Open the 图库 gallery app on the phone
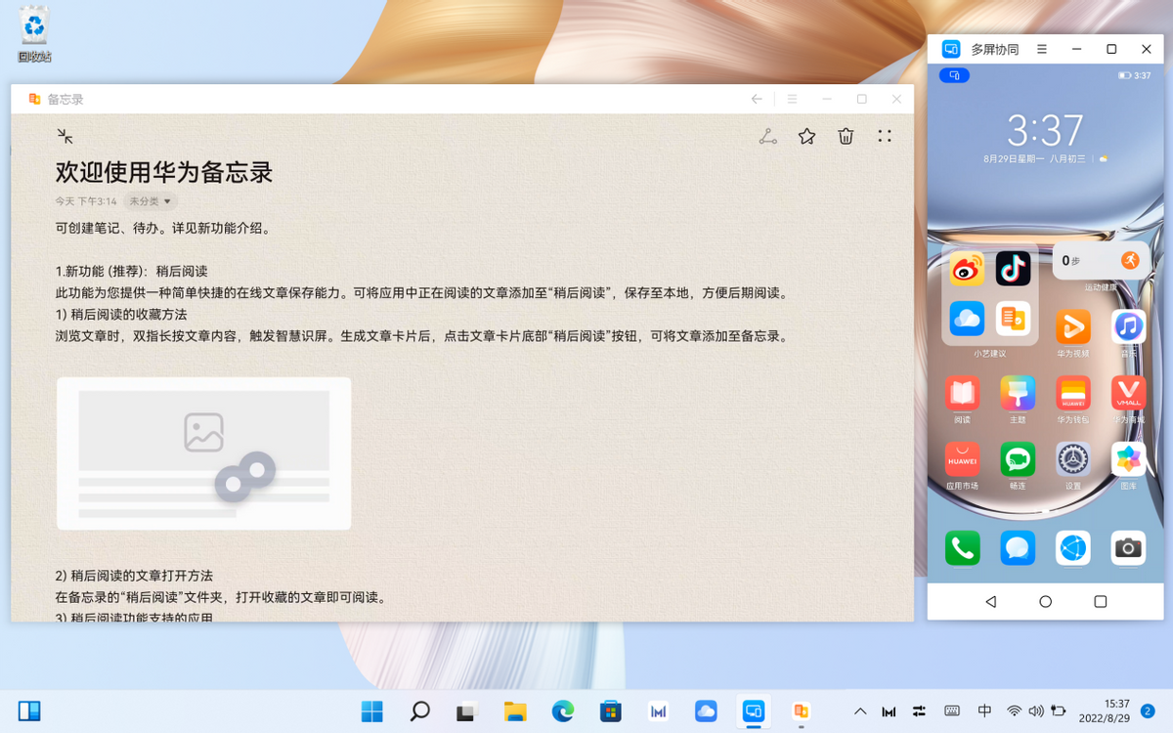 coord(1129,459)
